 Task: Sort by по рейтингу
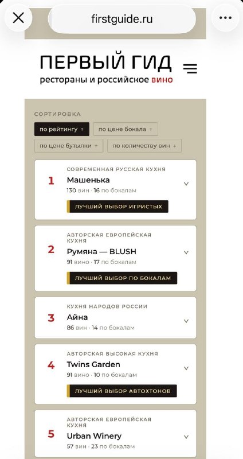click(x=62, y=129)
